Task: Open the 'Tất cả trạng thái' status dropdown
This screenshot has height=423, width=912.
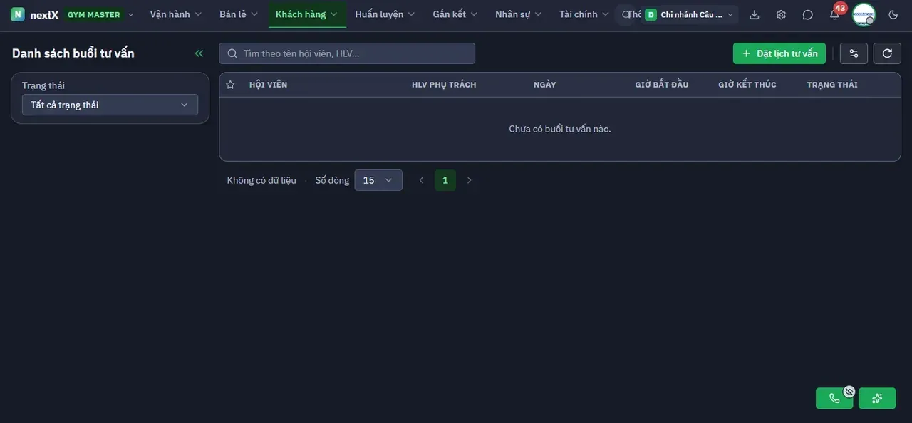Action: point(110,105)
